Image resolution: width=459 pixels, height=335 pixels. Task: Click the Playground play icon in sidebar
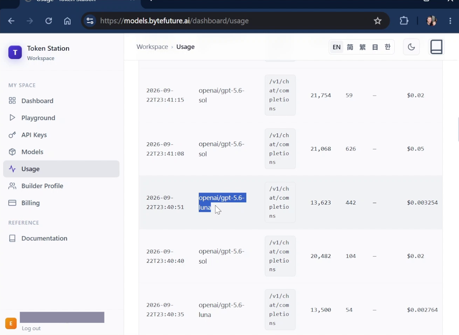click(12, 118)
